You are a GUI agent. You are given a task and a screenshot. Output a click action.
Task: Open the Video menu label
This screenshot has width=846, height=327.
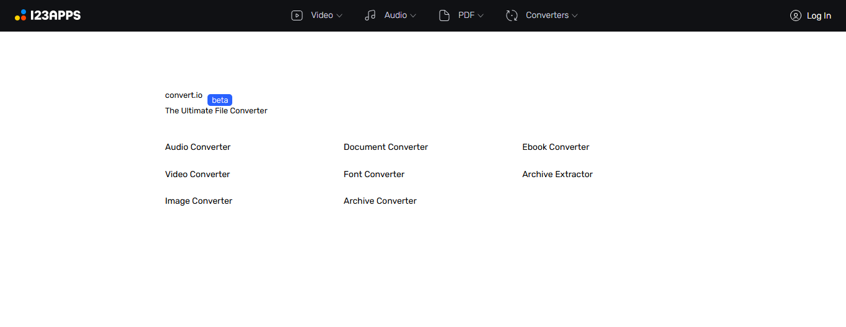[322, 15]
